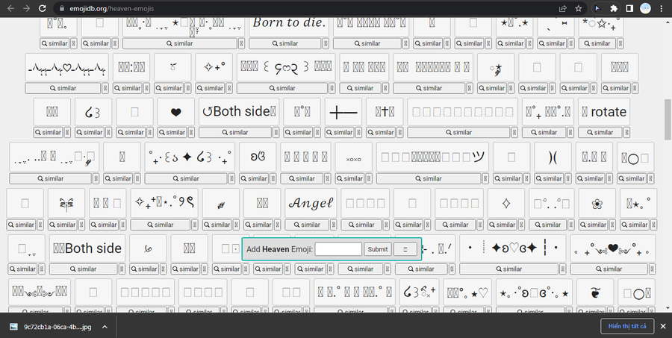This screenshot has height=338, width=672.
Task: Click the scrollbar down arrow
Action: pos(668,308)
